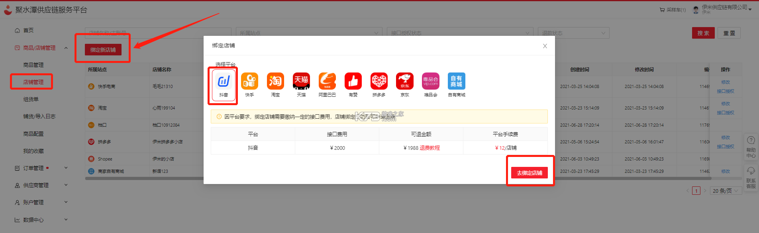
Task: Click the 拼多多 site row icon
Action: point(91,142)
